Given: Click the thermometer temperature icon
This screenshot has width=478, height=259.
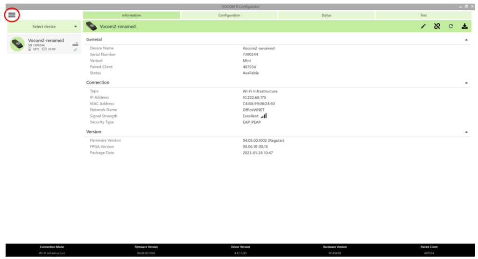Looking at the screenshot, I should tap(29, 49).
